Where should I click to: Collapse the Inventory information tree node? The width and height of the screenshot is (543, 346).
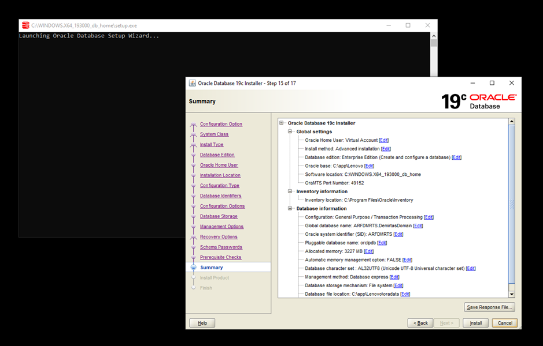[290, 191]
